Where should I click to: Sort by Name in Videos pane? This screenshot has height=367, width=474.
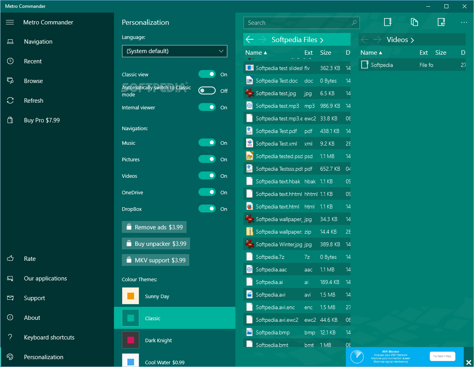(x=371, y=53)
